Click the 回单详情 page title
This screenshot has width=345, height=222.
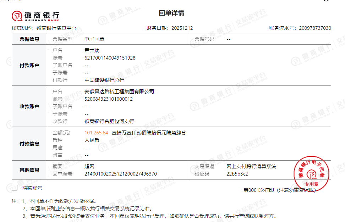click(x=171, y=13)
